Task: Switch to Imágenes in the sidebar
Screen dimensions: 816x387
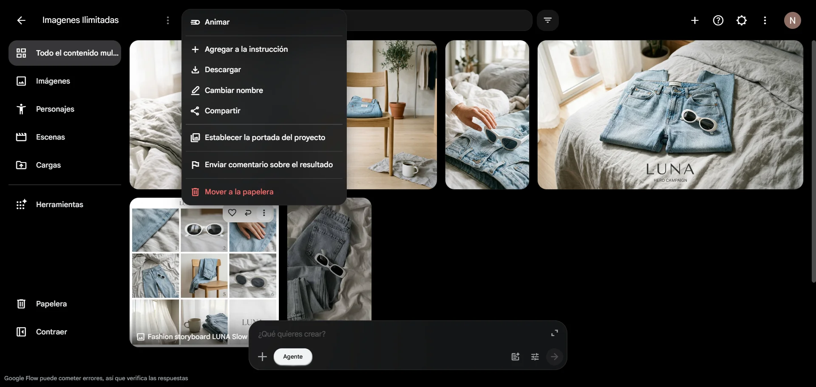Action: point(65,81)
